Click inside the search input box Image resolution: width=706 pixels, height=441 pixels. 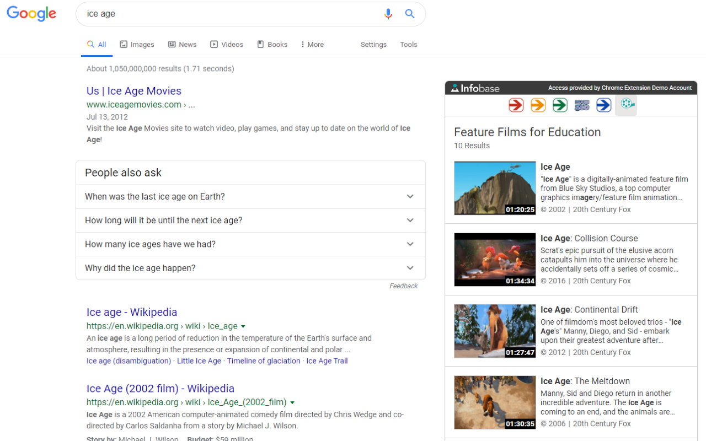pyautogui.click(x=221, y=14)
